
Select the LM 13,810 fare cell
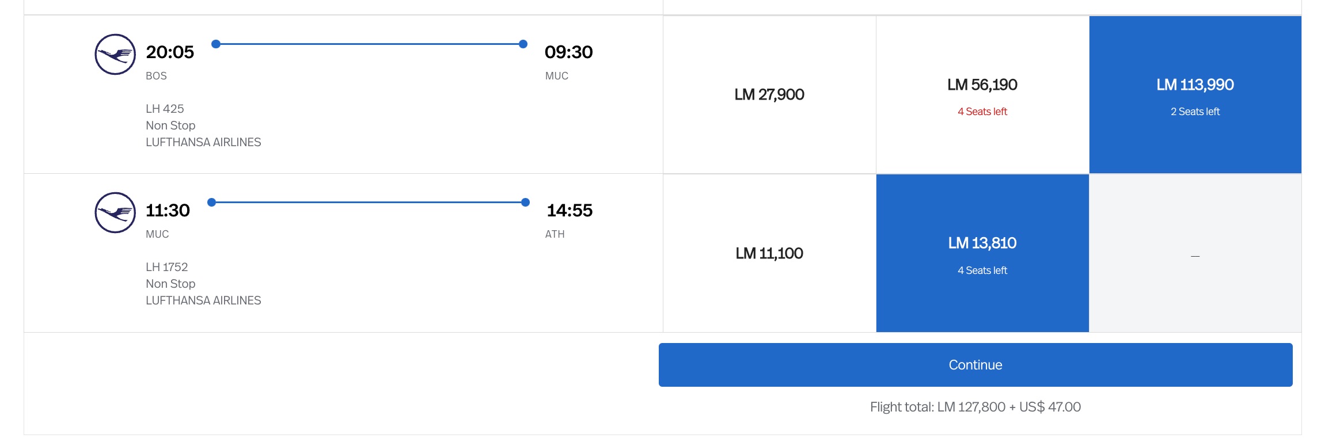click(x=982, y=243)
